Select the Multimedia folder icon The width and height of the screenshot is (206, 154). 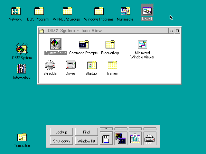pyautogui.click(x=126, y=11)
